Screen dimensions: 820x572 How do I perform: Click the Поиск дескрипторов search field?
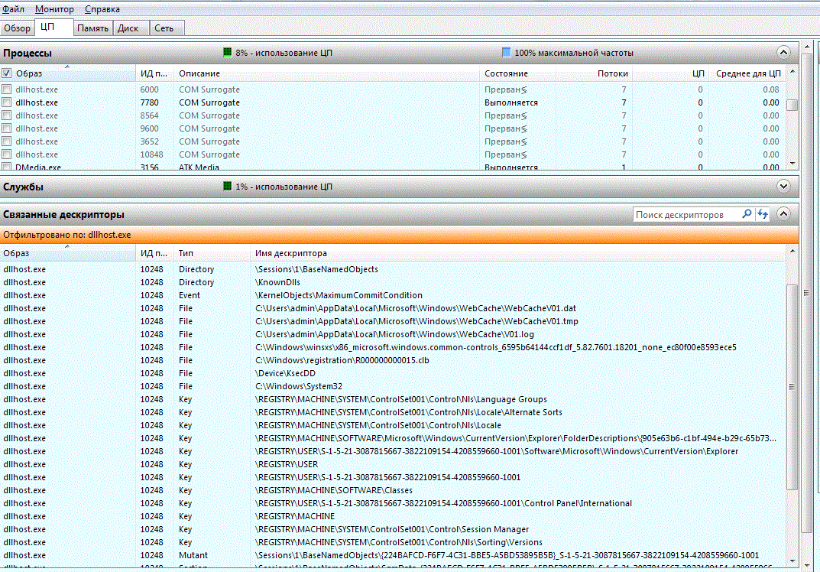[686, 215]
